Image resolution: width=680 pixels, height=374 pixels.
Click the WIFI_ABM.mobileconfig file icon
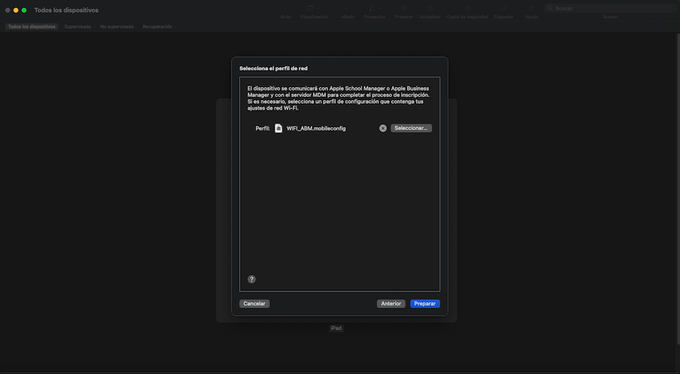(278, 129)
